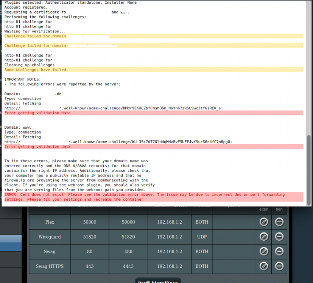313x283 pixels.
Task: Click the acme-challenge URL ending in C7n8pg0
Action: (118, 142)
